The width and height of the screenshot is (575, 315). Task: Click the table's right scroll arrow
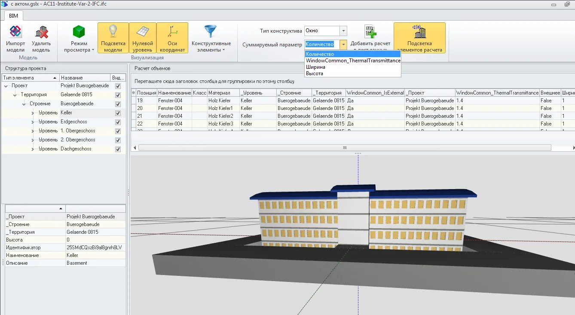pyautogui.click(x=573, y=147)
